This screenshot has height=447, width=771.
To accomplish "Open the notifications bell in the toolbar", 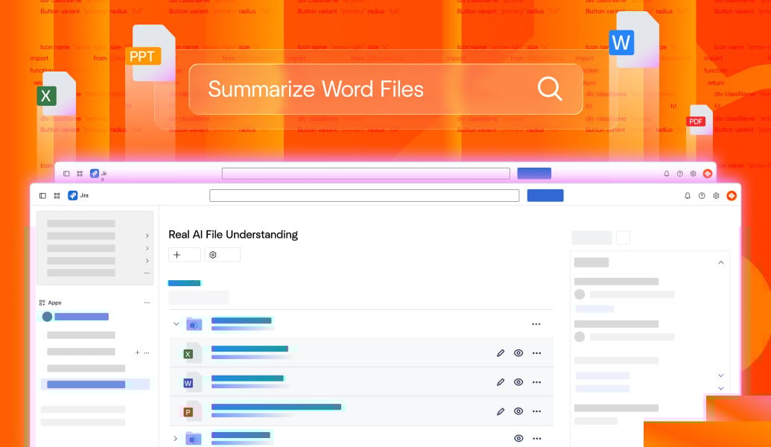I will pyautogui.click(x=686, y=195).
